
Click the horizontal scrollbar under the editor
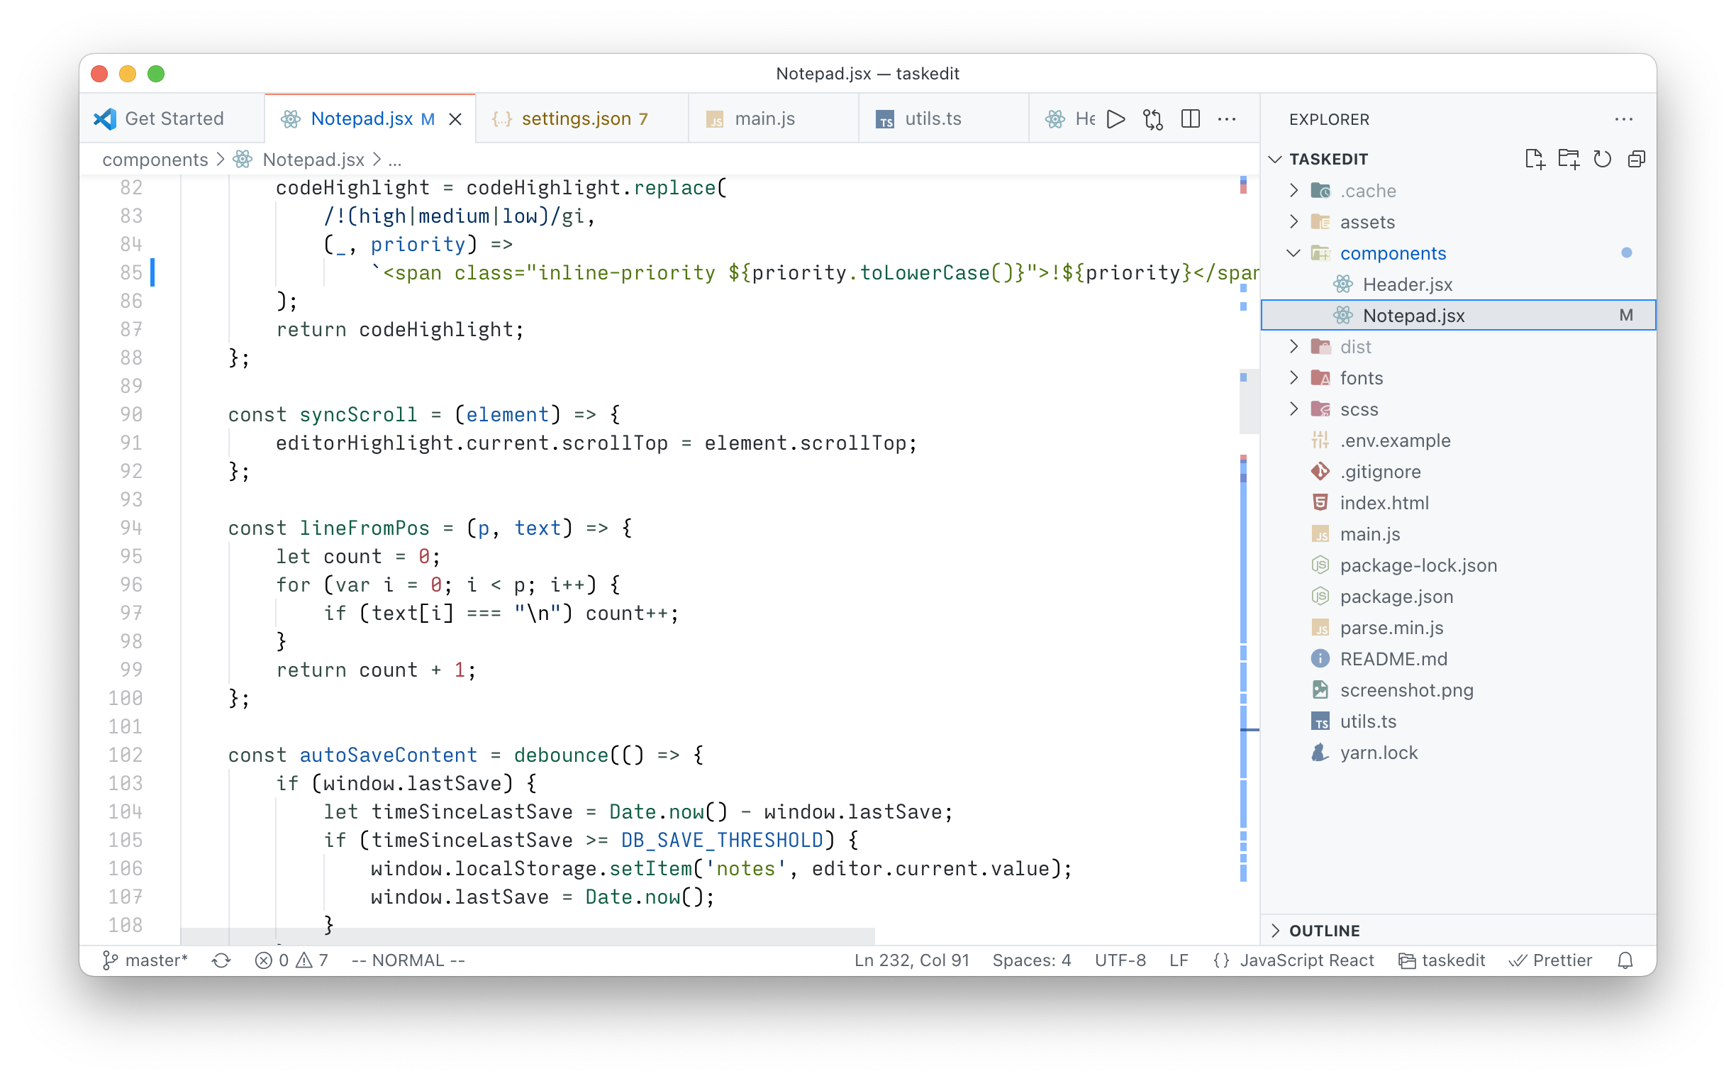pyautogui.click(x=528, y=935)
